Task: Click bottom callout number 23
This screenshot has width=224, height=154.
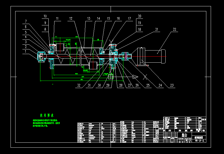Action: (x=172, y=85)
